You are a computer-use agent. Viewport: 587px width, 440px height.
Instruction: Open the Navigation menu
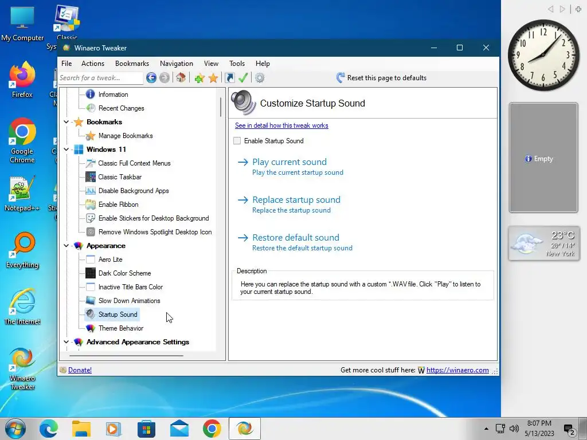click(x=177, y=64)
